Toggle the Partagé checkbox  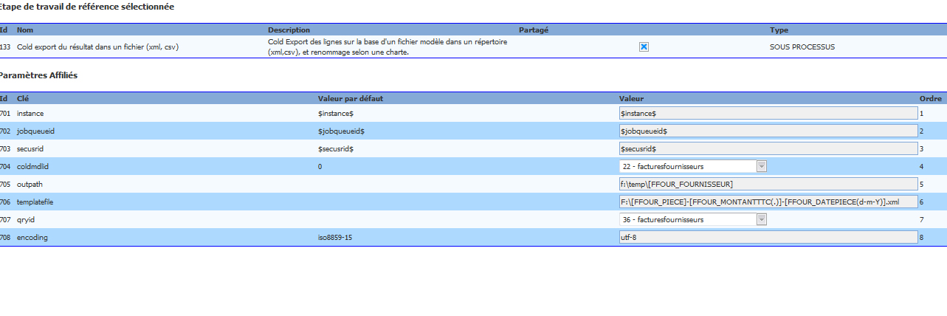click(644, 47)
